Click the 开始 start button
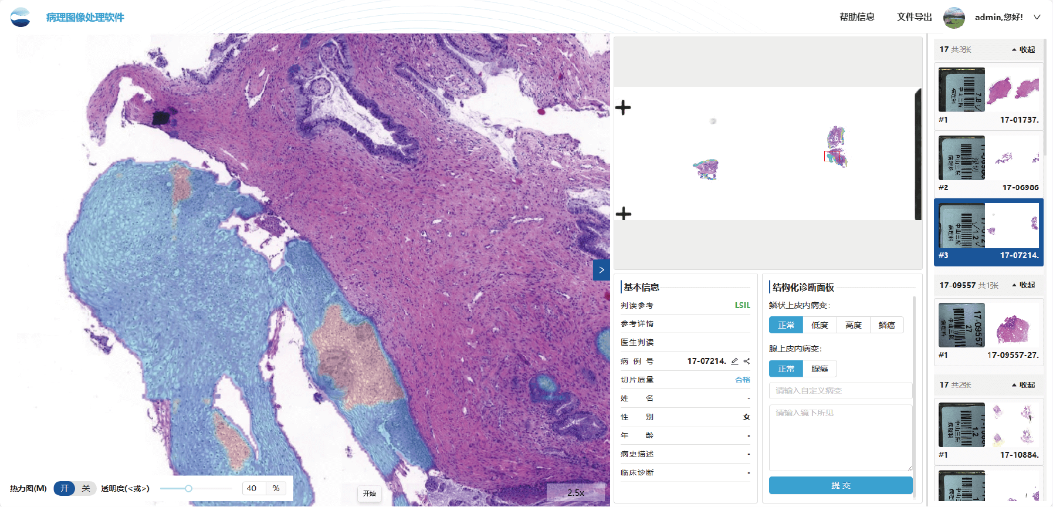The width and height of the screenshot is (1053, 507). point(370,494)
